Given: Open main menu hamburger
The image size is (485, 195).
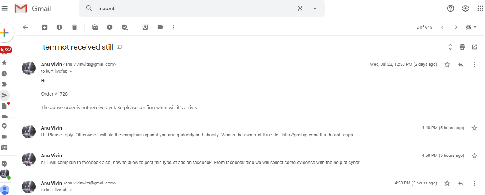Looking at the screenshot, I should (x=5, y=8).
